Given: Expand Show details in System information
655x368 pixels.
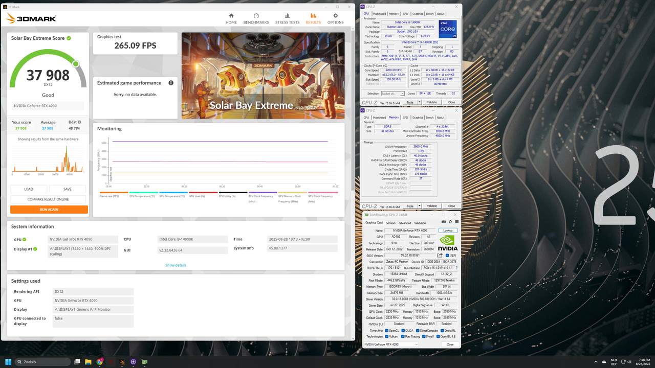Looking at the screenshot, I should [176, 265].
